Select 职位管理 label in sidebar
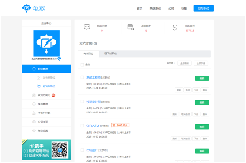This screenshot has width=246, height=163. 43,69
